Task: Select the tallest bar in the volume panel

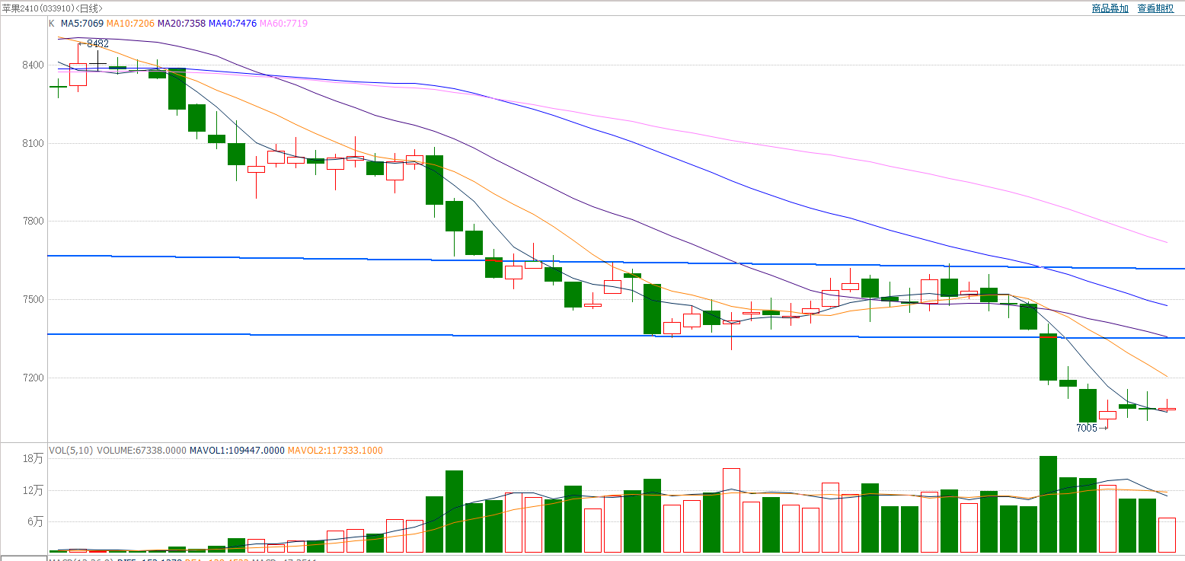Action: [1048, 504]
